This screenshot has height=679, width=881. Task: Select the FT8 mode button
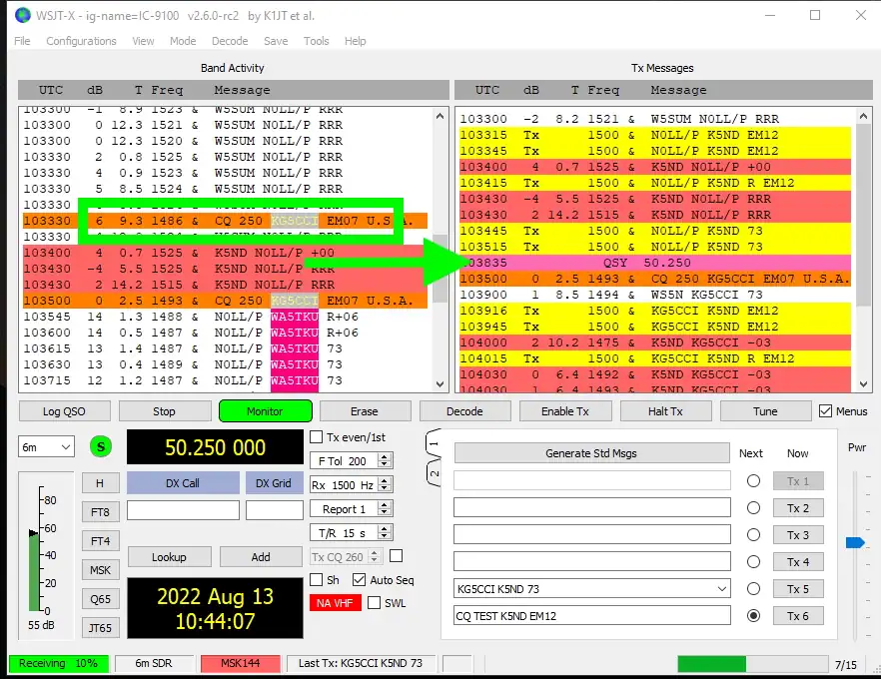pyautogui.click(x=100, y=512)
